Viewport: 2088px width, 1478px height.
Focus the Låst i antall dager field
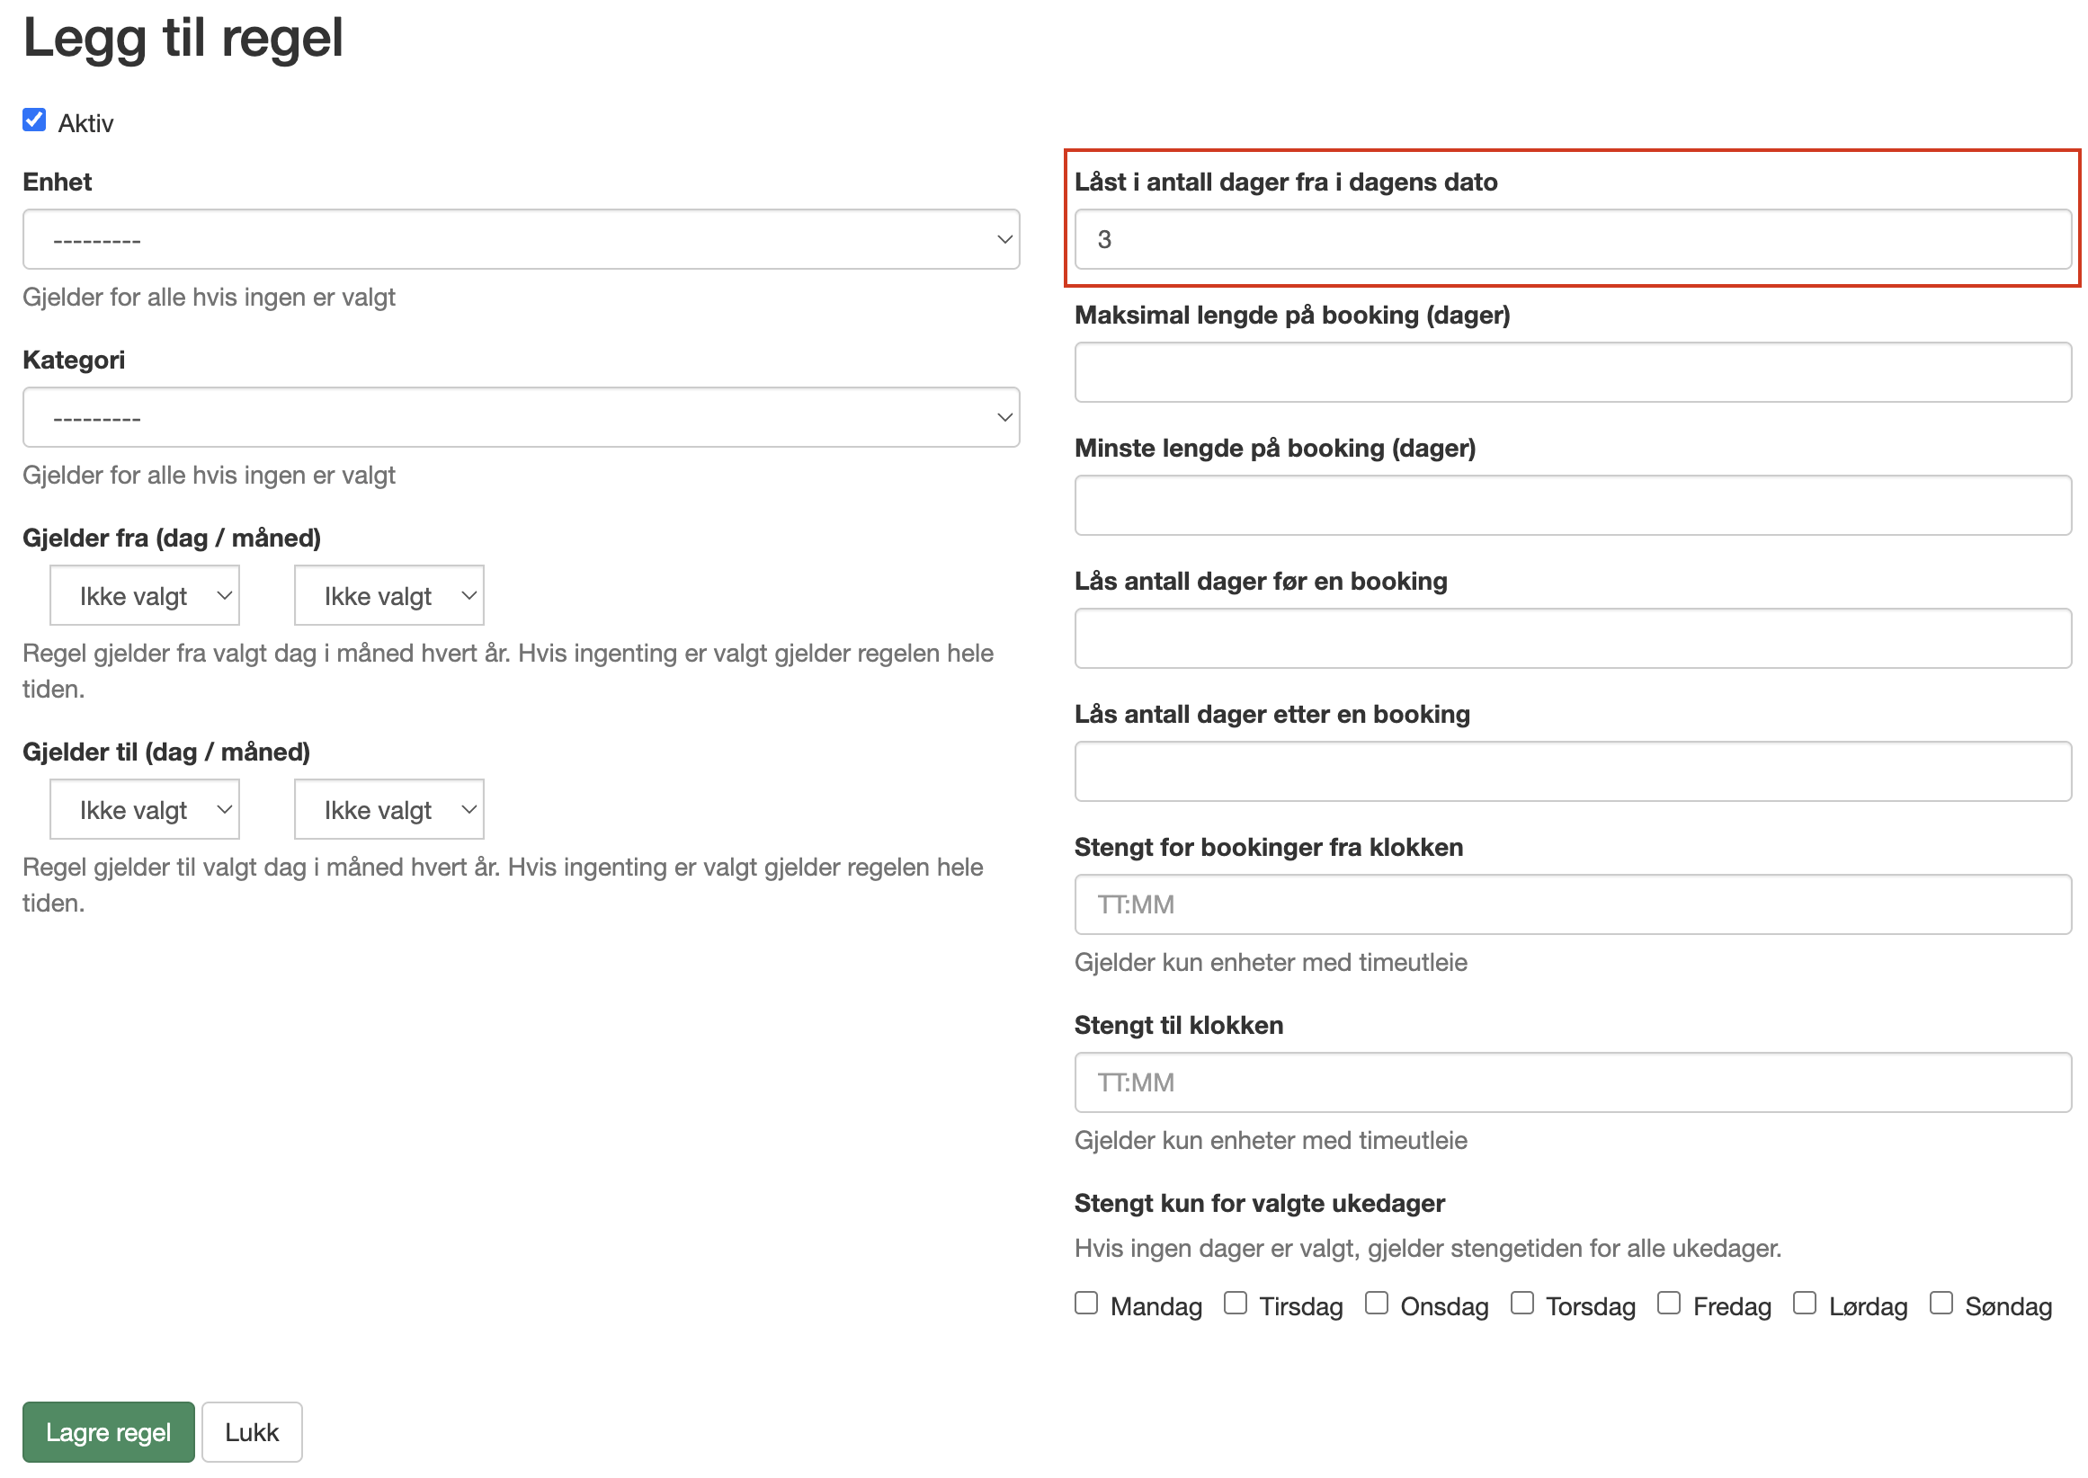click(1573, 239)
